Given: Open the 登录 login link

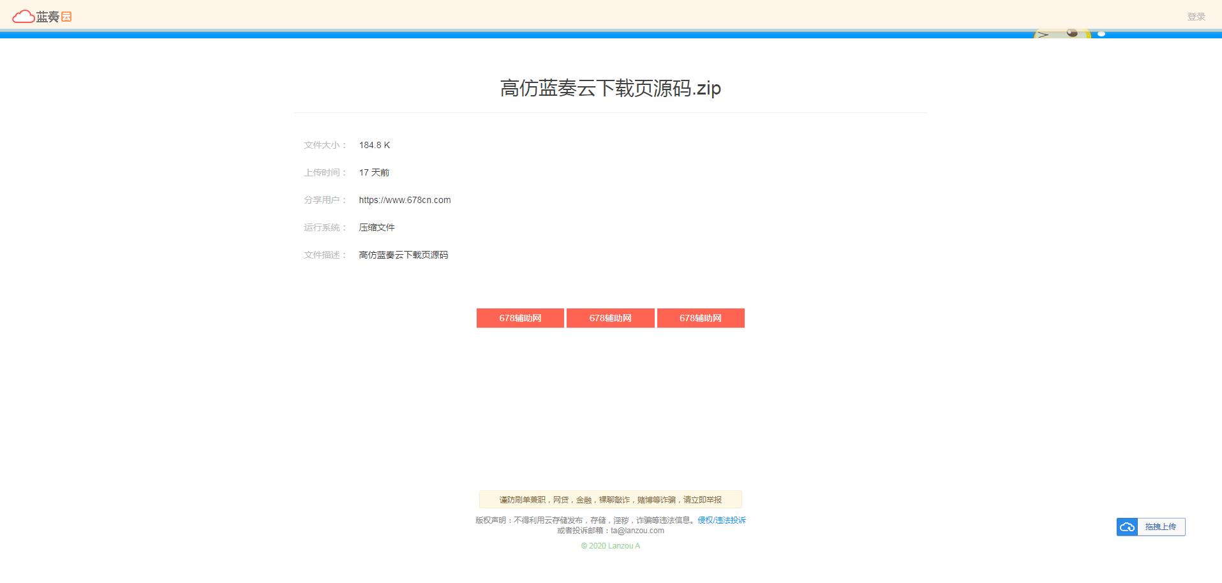Looking at the screenshot, I should [1196, 17].
